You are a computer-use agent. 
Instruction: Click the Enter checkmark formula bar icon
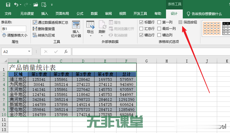56,52
